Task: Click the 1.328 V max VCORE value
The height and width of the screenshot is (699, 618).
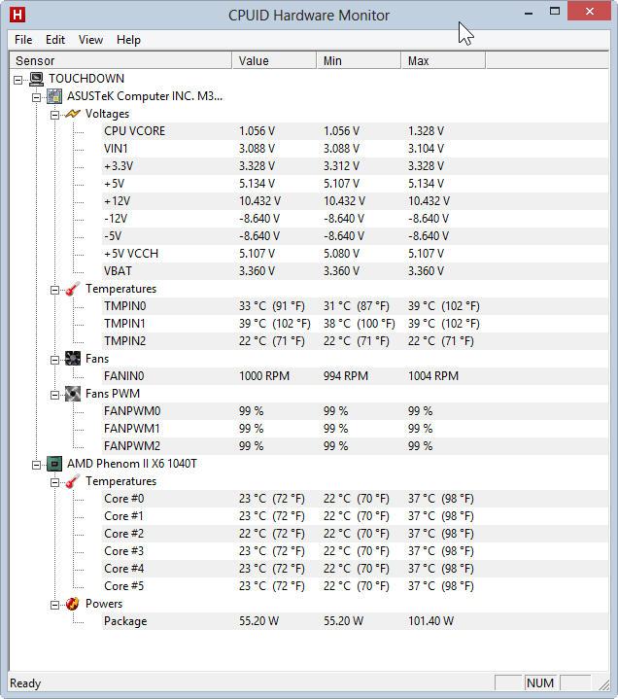Action: tap(426, 131)
